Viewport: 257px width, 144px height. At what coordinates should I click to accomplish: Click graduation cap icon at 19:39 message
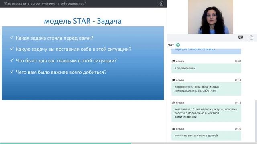click(x=173, y=129)
